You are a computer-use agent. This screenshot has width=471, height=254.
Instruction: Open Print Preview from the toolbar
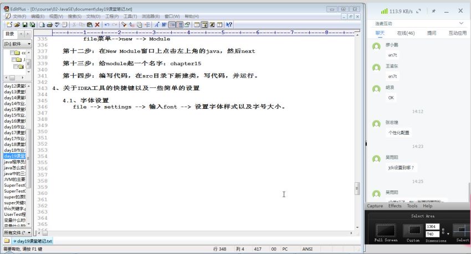[42, 25]
